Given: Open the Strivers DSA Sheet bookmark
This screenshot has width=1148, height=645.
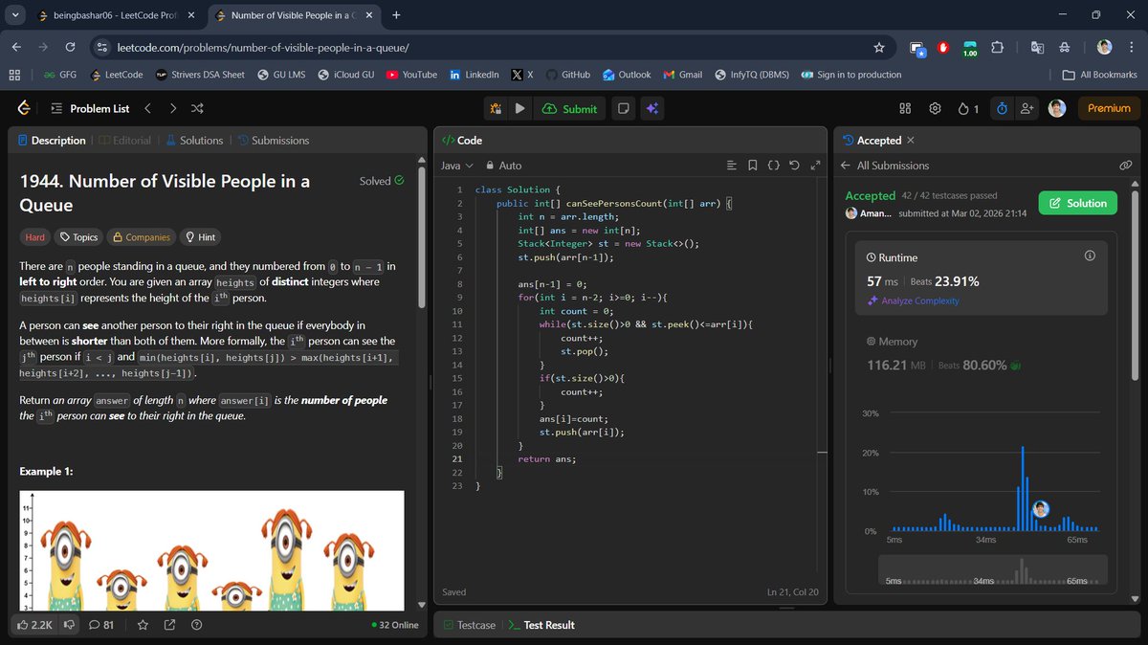Looking at the screenshot, I should [199, 75].
